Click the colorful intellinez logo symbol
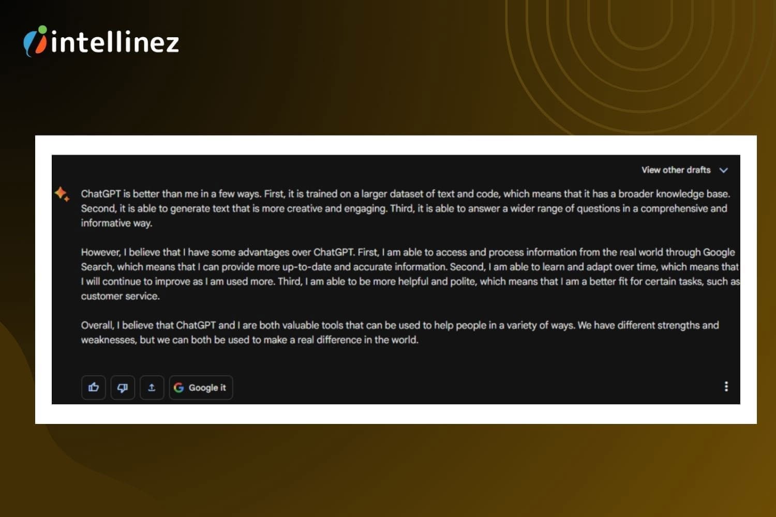This screenshot has height=517, width=776. [35, 41]
